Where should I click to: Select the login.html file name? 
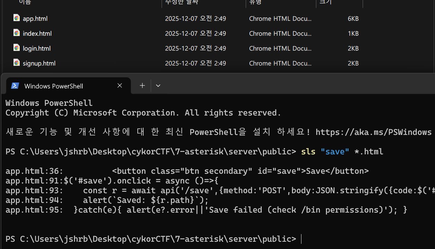[x=37, y=49]
